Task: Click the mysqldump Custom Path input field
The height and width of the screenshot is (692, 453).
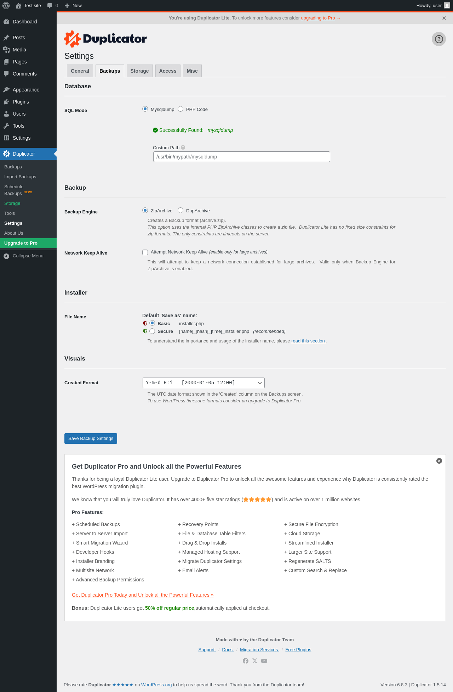Action: pos(241,157)
